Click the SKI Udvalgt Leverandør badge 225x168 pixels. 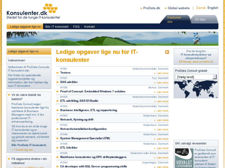(x=184, y=158)
